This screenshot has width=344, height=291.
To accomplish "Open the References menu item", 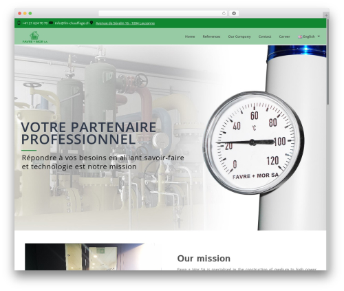I will 211,36.
